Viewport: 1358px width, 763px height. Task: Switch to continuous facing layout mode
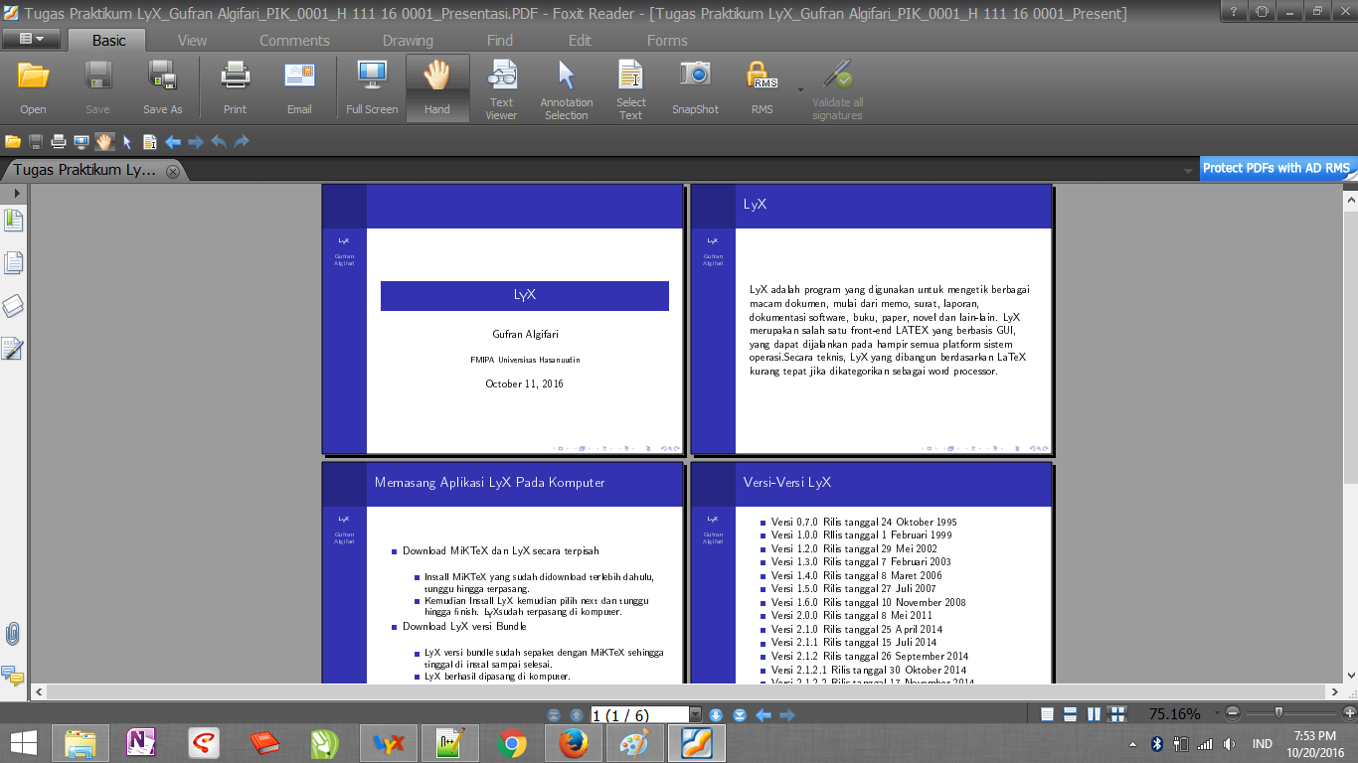(1118, 714)
